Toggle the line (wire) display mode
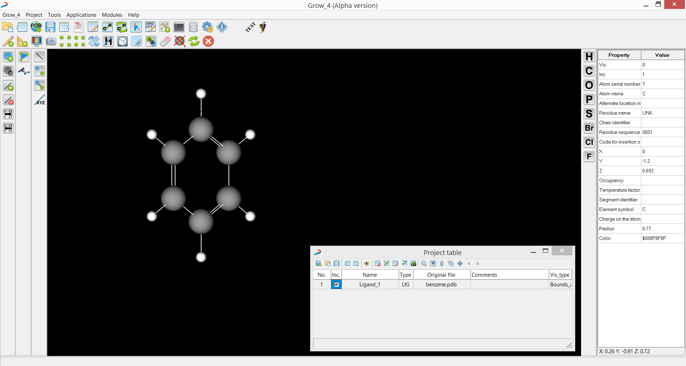Image resolution: width=686 pixels, height=366 pixels. coord(40,56)
